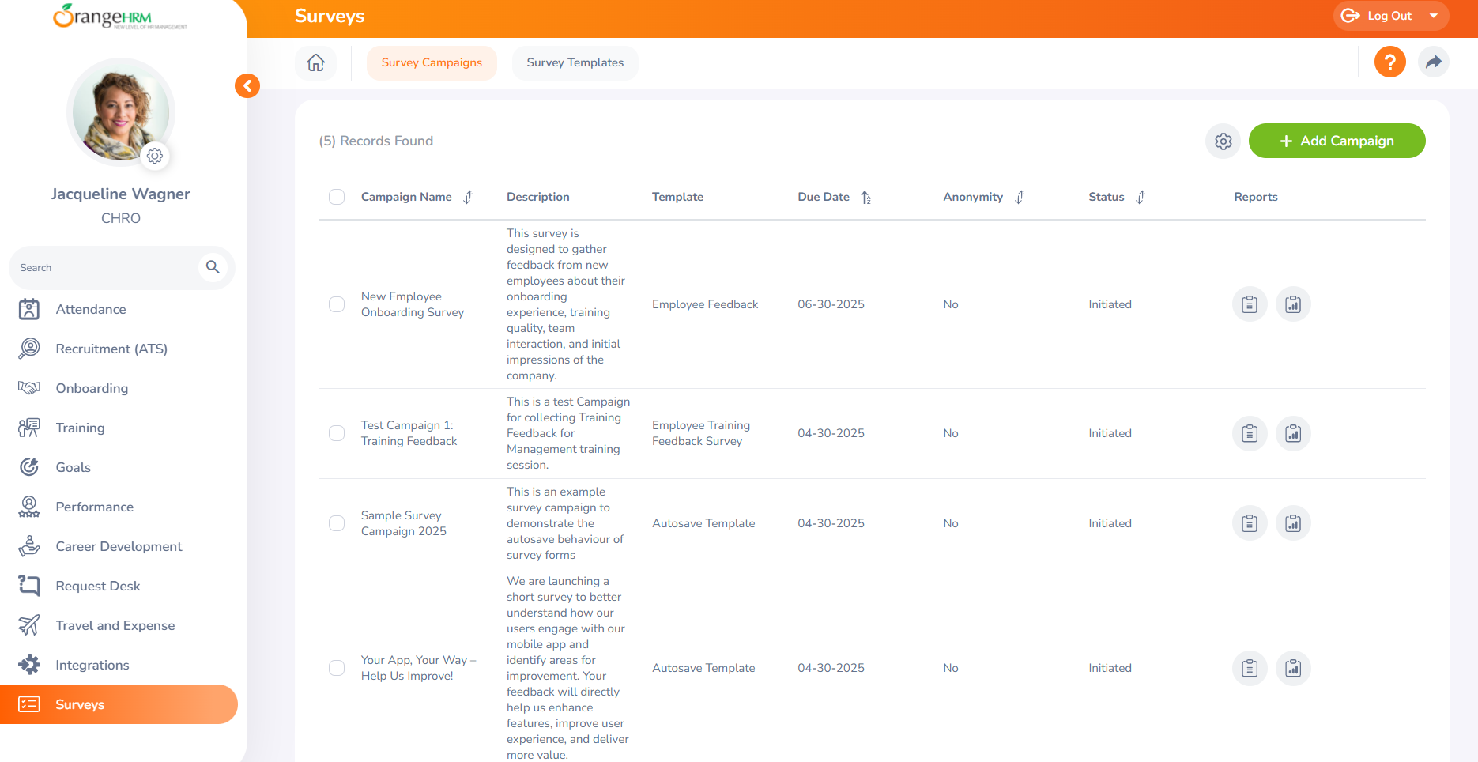Click the Log Out button
The image size is (1478, 762).
(x=1378, y=16)
